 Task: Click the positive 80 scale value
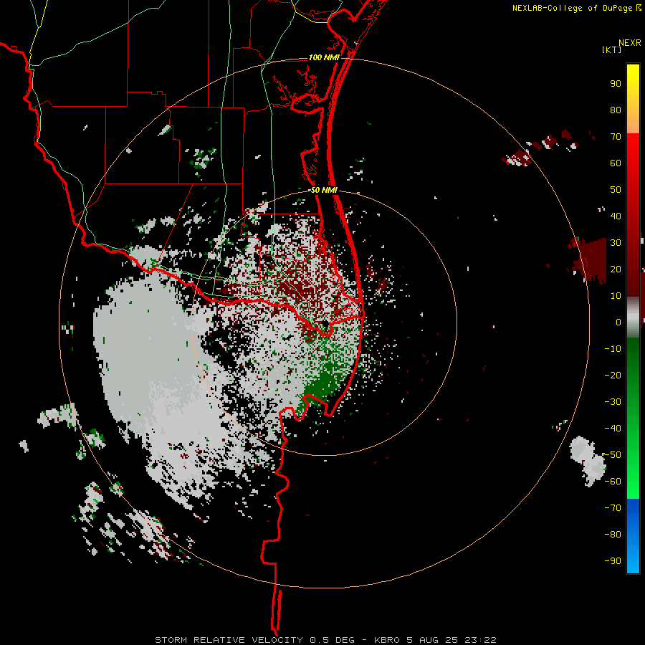(616, 110)
